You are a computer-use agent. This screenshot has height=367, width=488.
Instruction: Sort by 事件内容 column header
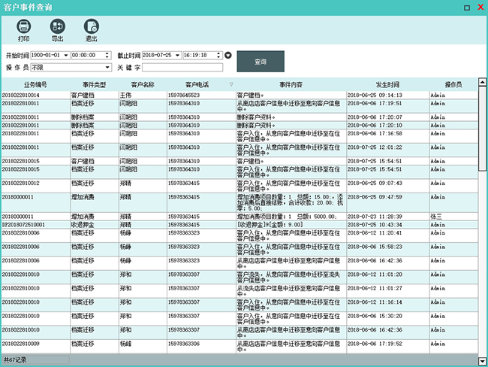(x=291, y=84)
